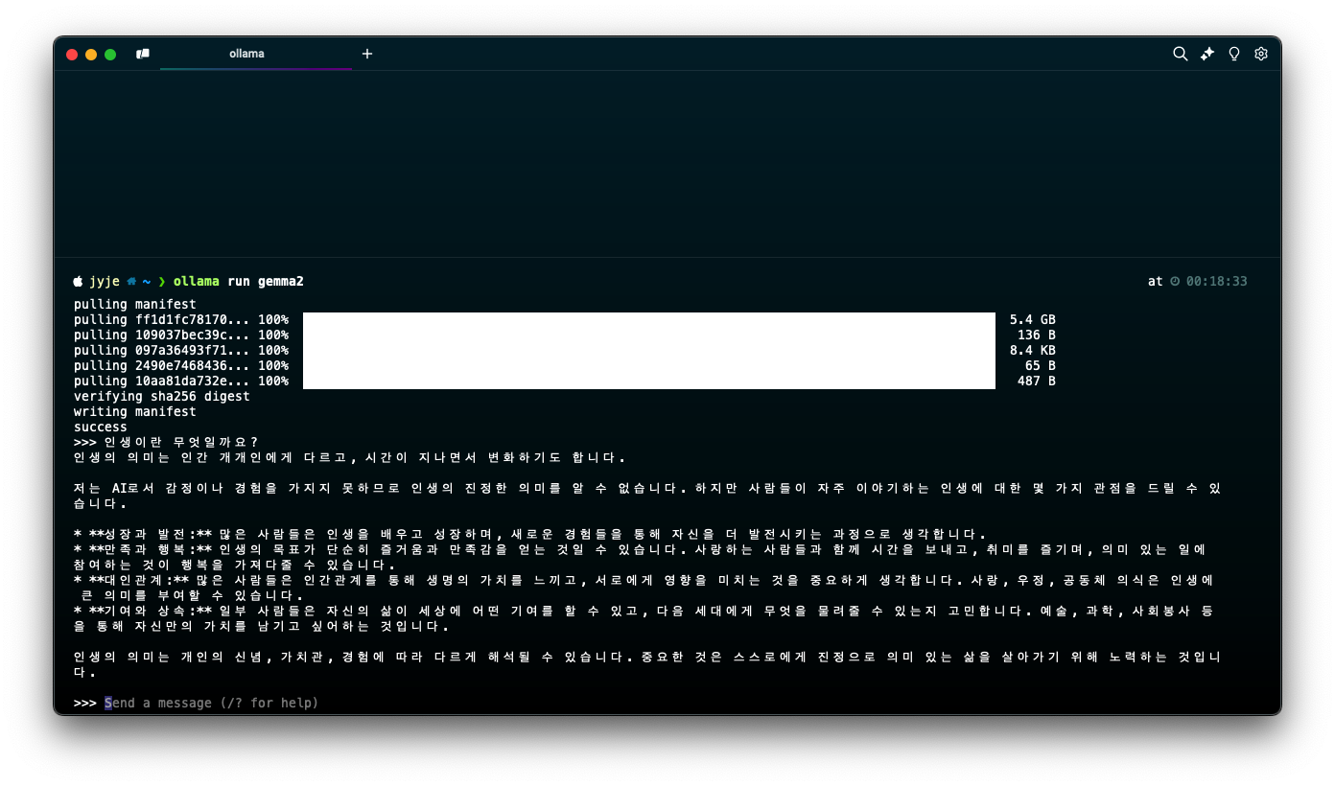Click the line starting '저는 AI로서 감정이나'
This screenshot has width=1335, height=786.
click(647, 488)
